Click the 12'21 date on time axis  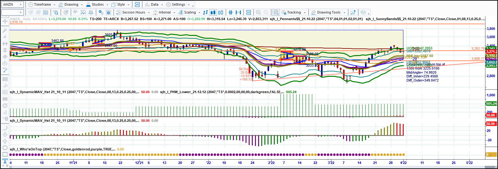pos(139,163)
